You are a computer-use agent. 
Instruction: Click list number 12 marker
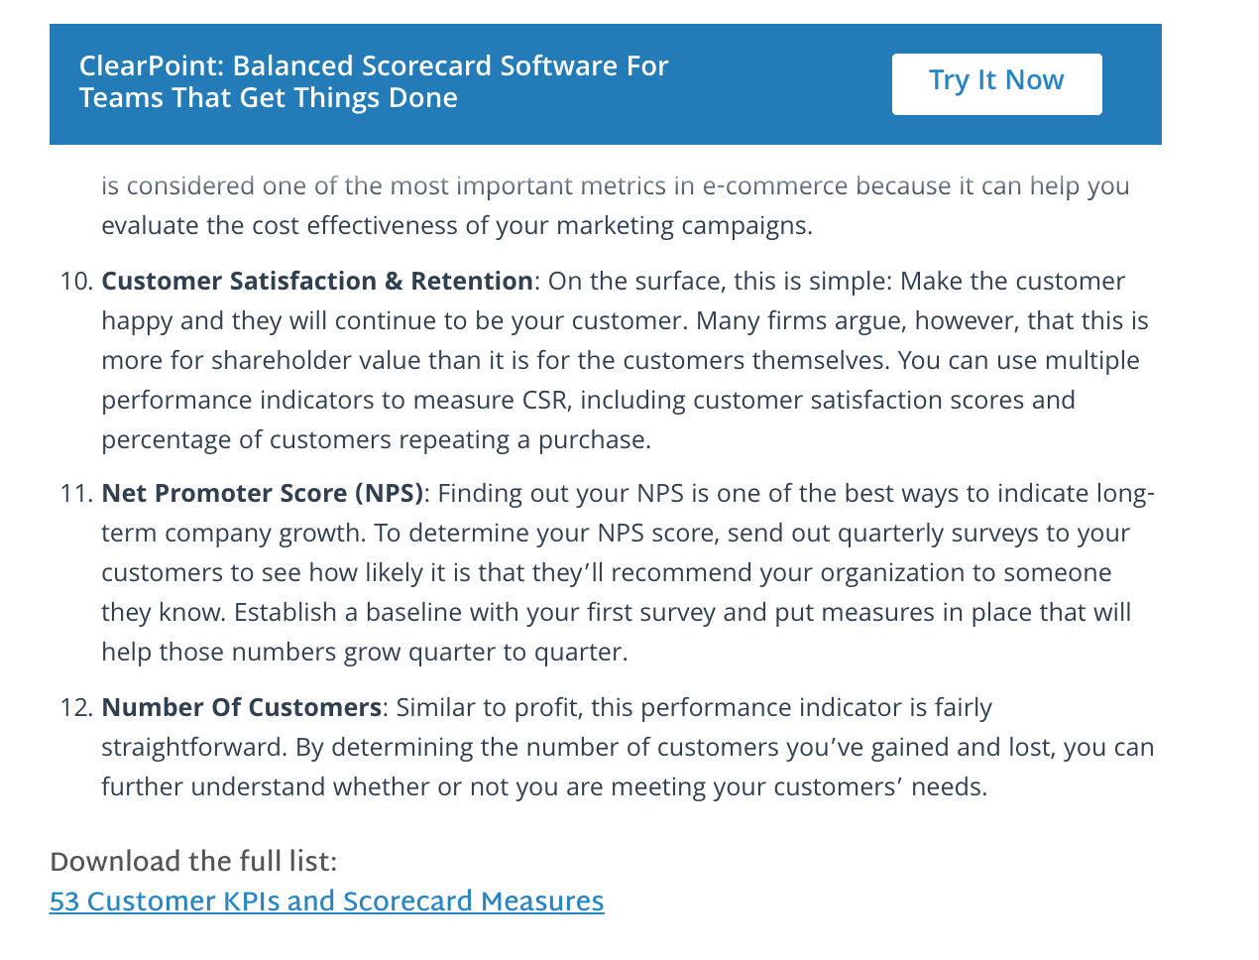pos(76,708)
